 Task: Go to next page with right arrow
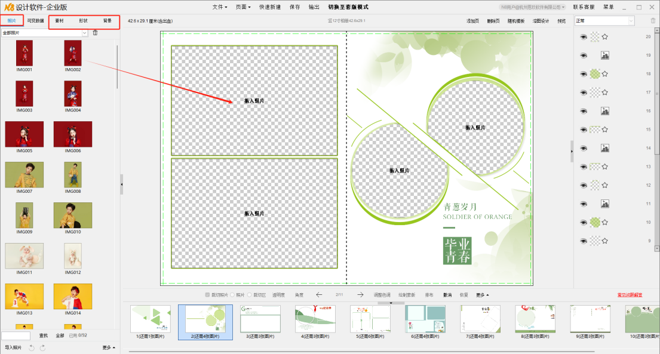coord(360,295)
